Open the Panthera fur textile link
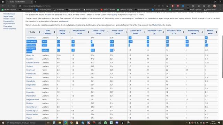The width and height of the screenshot is (223, 125). click(x=31, y=74)
